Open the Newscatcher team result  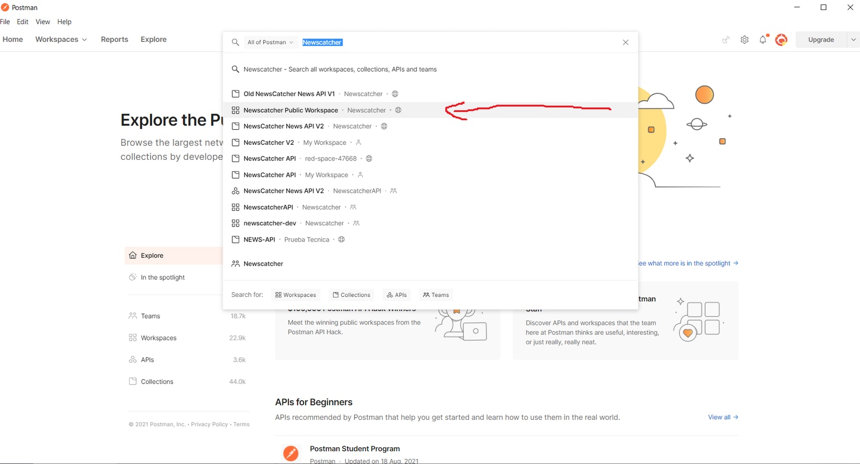pos(430,264)
